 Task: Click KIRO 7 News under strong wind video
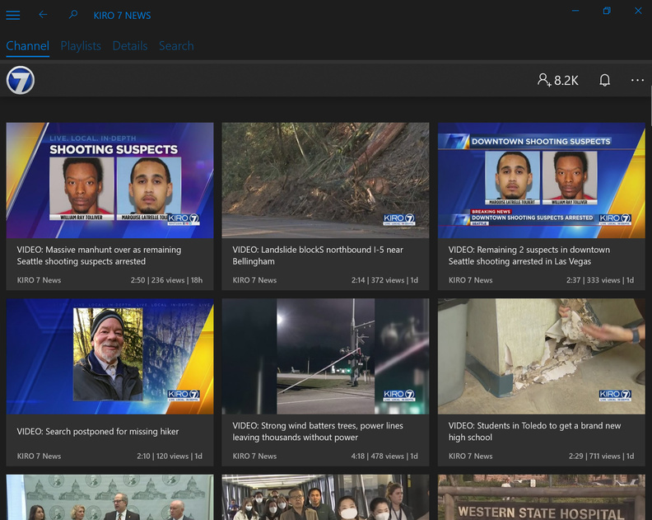[254, 457]
